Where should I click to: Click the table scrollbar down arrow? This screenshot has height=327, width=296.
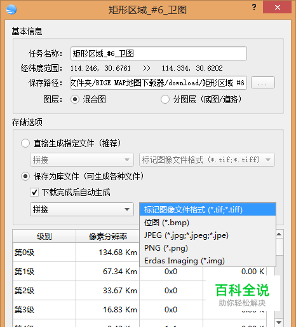tap(279, 323)
